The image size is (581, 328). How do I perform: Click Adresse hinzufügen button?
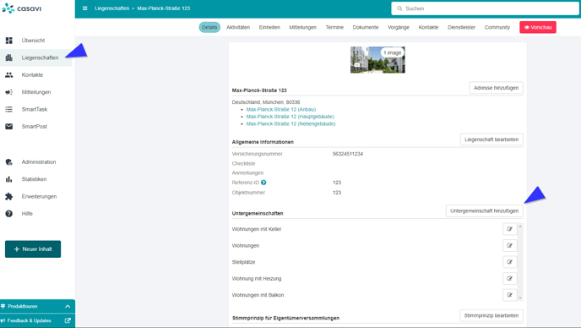[x=497, y=88]
